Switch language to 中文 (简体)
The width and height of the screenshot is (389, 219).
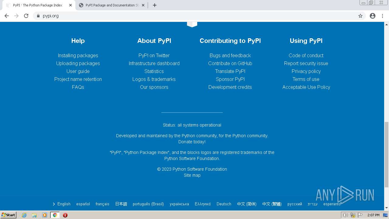(247, 204)
